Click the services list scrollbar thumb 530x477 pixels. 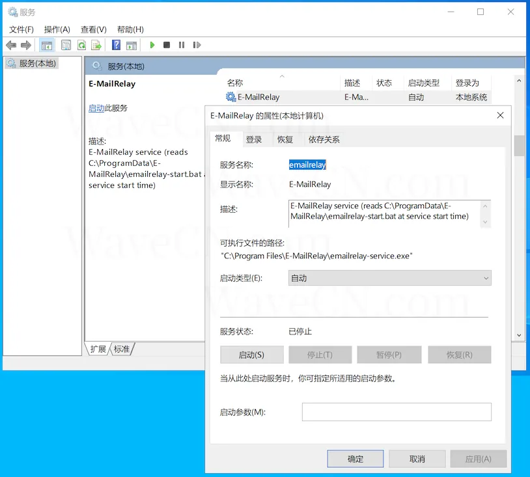(x=519, y=146)
